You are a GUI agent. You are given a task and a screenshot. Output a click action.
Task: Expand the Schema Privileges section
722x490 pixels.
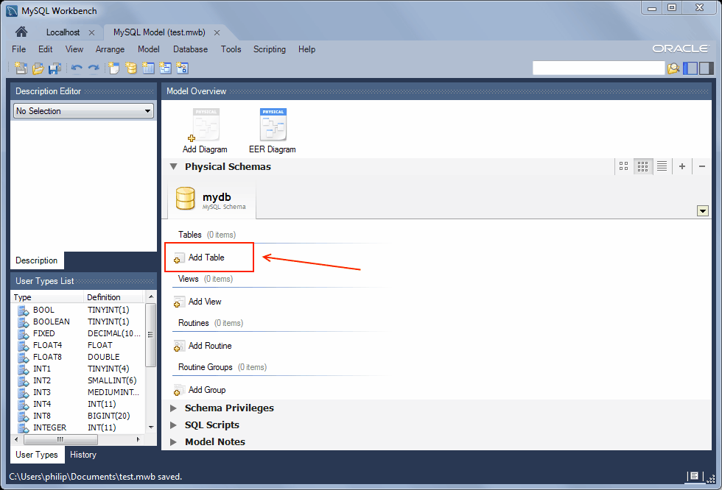[174, 408]
